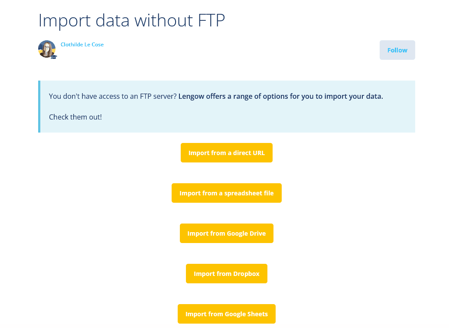Open Import from Google Sheets
The image size is (449, 334).
pos(226,314)
